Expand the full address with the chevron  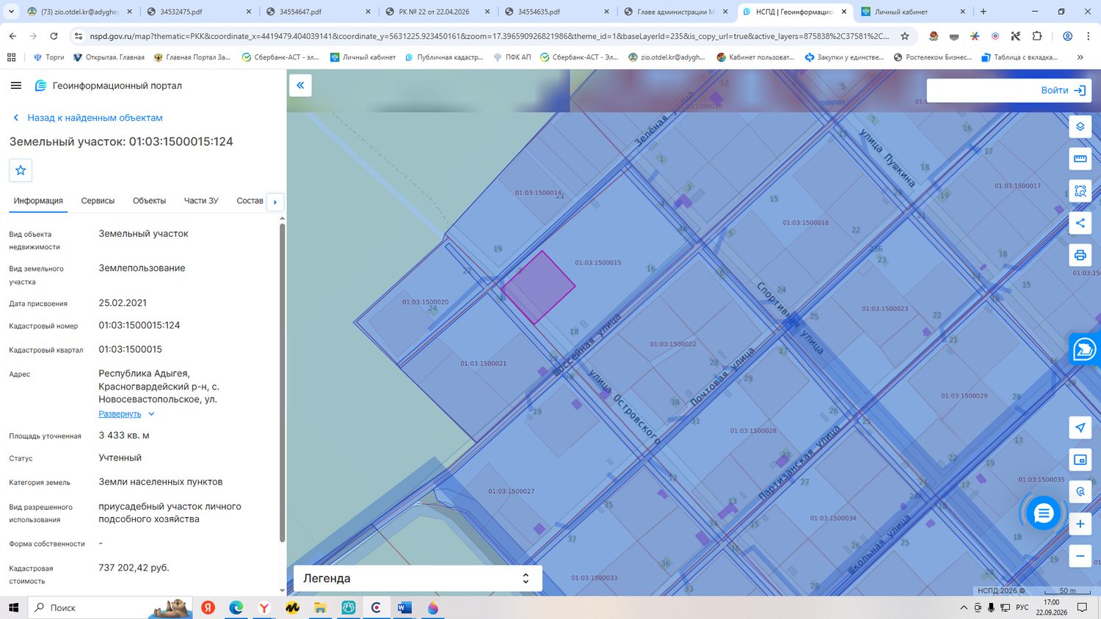tap(151, 414)
